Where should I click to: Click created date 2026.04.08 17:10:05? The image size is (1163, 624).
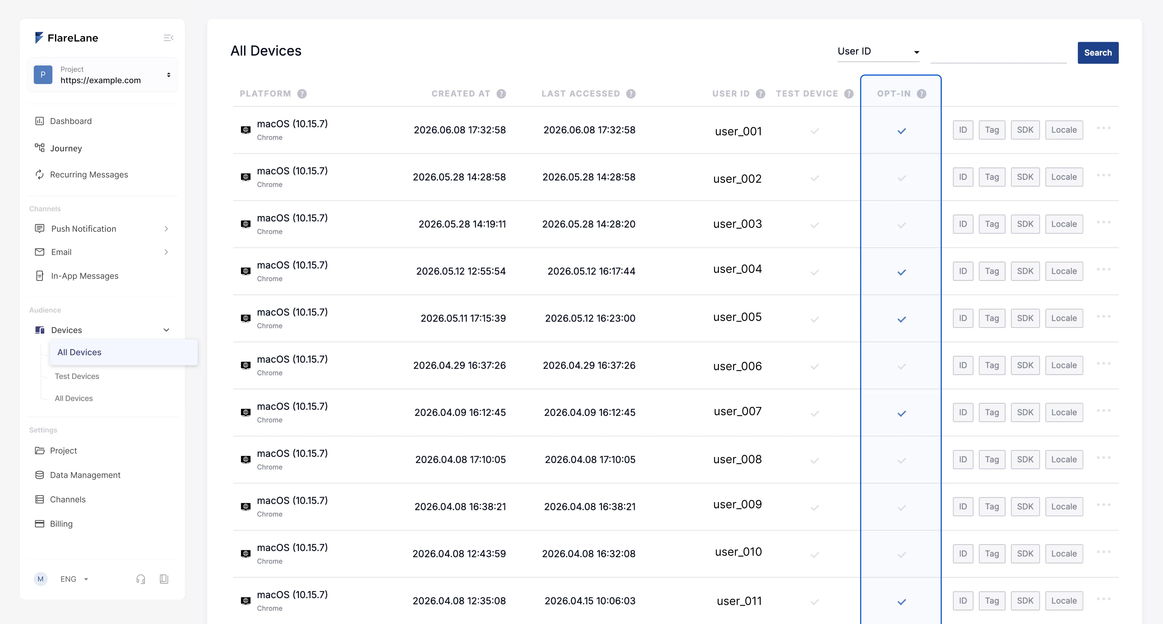(460, 459)
